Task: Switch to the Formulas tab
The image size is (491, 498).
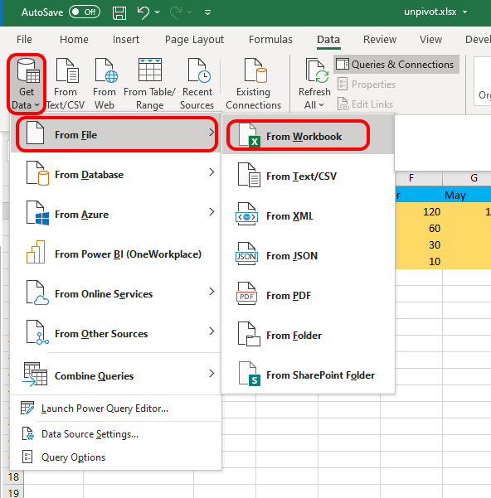Action: coord(270,40)
